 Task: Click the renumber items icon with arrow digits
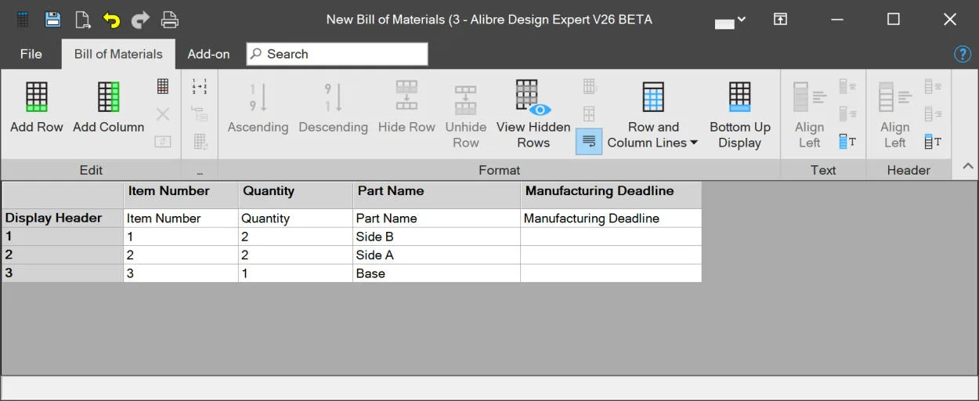(x=200, y=86)
